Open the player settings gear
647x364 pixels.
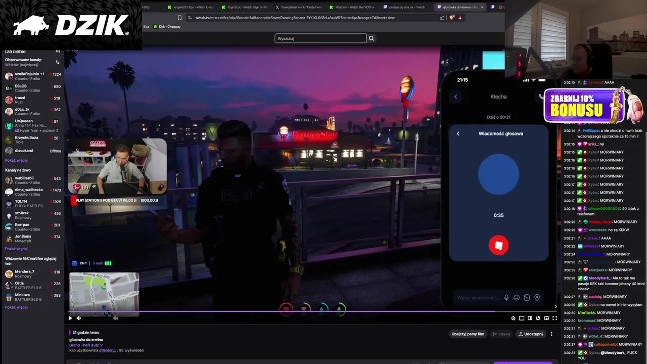point(514,318)
